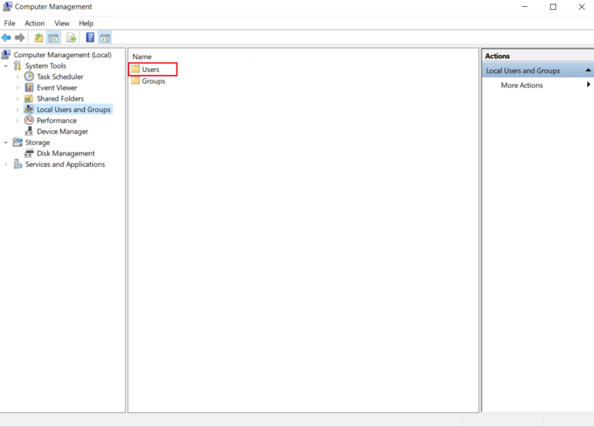
Task: Select Device Manager label in tree
Action: pyautogui.click(x=62, y=131)
